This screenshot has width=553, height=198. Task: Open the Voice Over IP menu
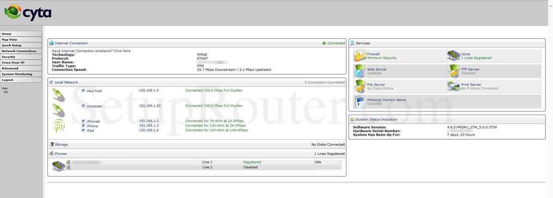[21, 63]
